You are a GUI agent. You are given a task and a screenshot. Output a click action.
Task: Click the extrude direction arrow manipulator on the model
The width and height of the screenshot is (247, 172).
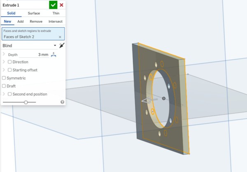[149, 100]
